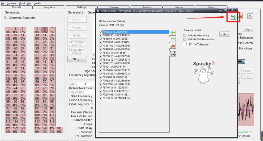This screenshot has width=263, height=141.
Task: Toggle the Overwrite Generator checkbox
Action: pos(6,18)
